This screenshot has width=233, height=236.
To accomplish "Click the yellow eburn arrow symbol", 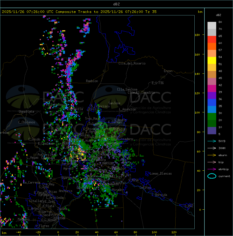I will [212, 155].
